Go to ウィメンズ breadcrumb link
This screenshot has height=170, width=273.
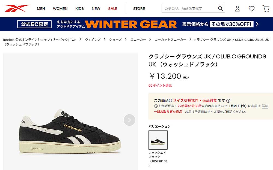tap(93, 40)
